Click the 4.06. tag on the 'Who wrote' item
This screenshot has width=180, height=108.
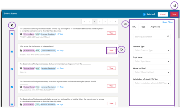[38, 51]
